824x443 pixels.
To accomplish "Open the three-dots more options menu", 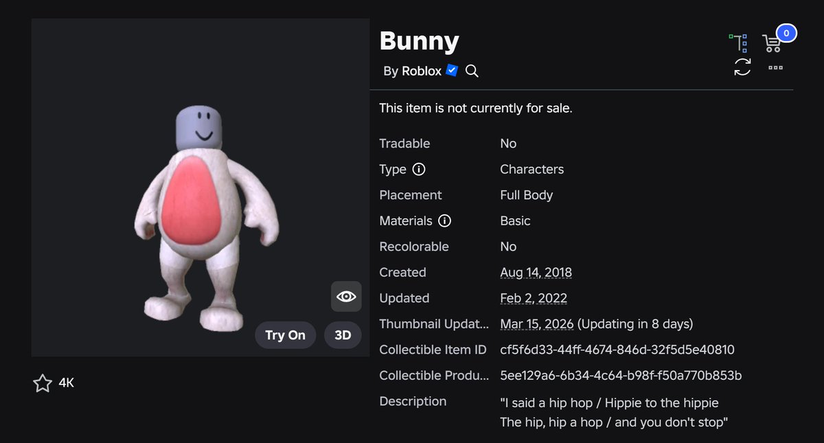I will click(x=776, y=67).
